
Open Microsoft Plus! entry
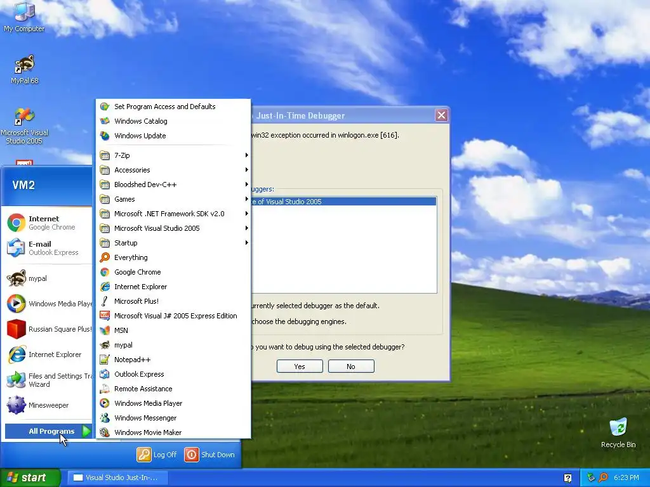[x=173, y=301]
